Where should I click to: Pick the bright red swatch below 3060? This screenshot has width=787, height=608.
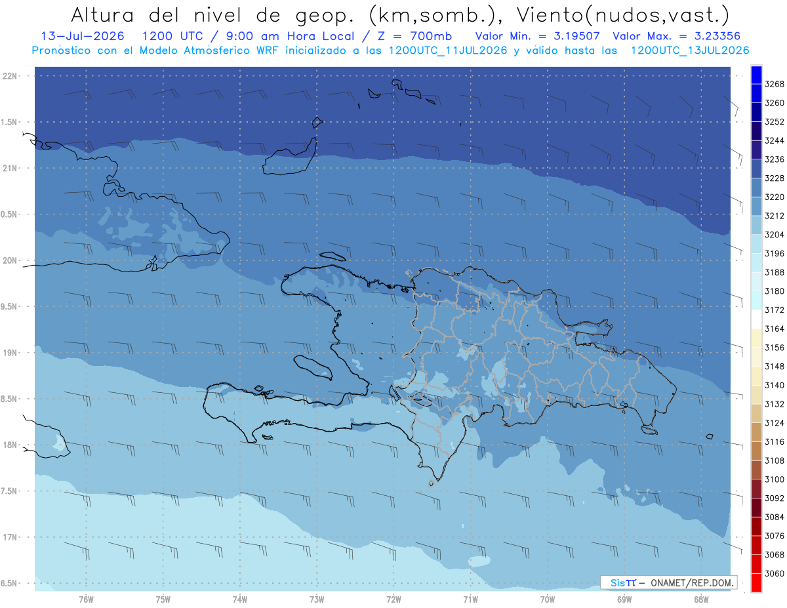click(756, 582)
